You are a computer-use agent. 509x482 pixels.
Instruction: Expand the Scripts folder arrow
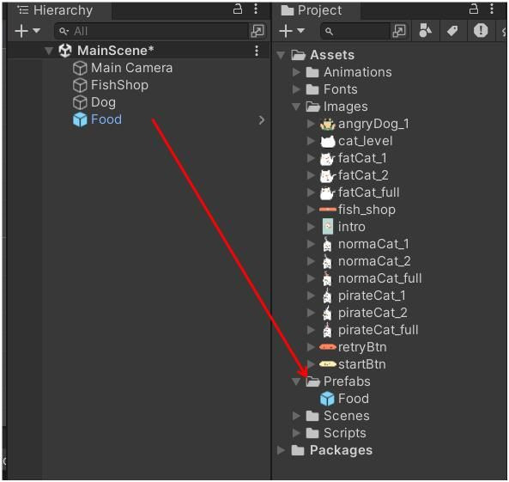[x=296, y=433]
